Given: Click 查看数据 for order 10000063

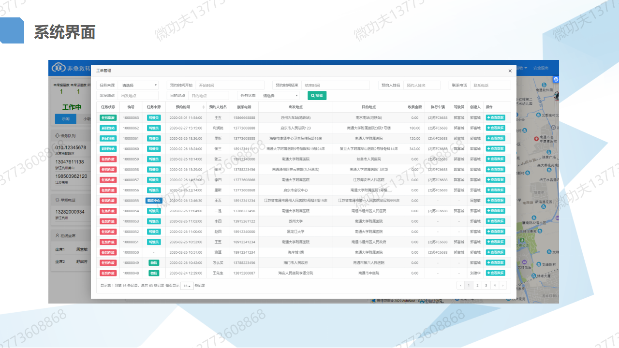Looking at the screenshot, I should pos(495,117).
